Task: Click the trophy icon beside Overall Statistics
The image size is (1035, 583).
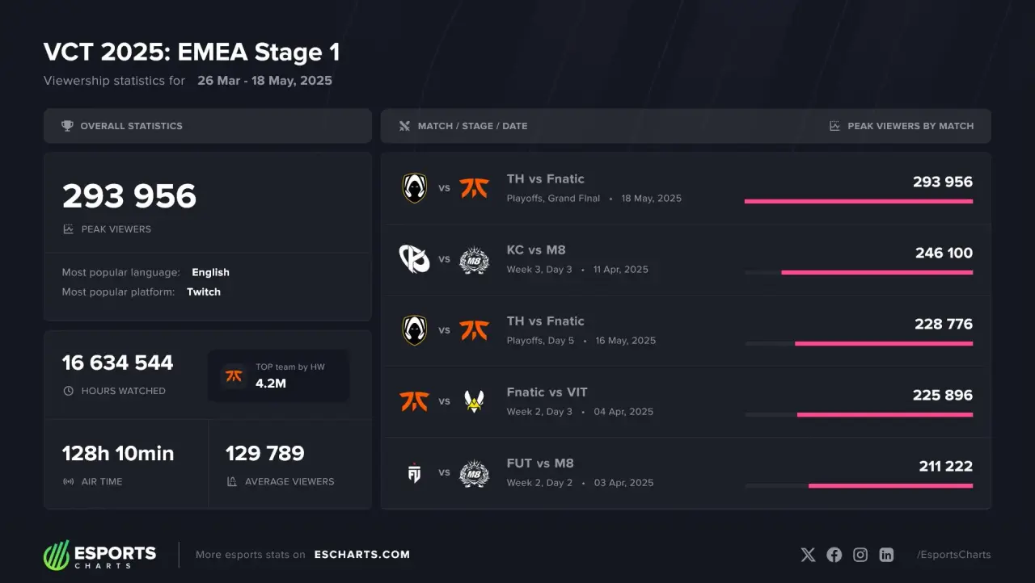Action: 67,126
